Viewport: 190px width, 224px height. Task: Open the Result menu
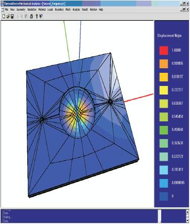(85, 10)
